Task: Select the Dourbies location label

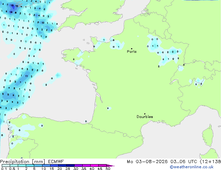Action: (145, 117)
